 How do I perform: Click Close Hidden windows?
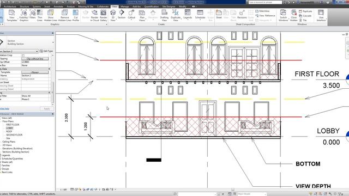(x=294, y=15)
